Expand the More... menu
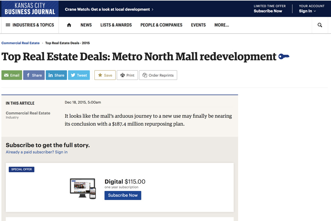Image resolution: width=331 pixels, height=221 pixels. (222, 25)
